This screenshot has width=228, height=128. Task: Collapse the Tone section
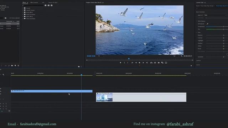pyautogui.click(x=197, y=32)
